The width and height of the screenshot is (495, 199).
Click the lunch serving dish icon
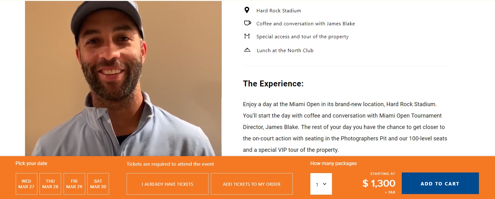[x=247, y=50]
